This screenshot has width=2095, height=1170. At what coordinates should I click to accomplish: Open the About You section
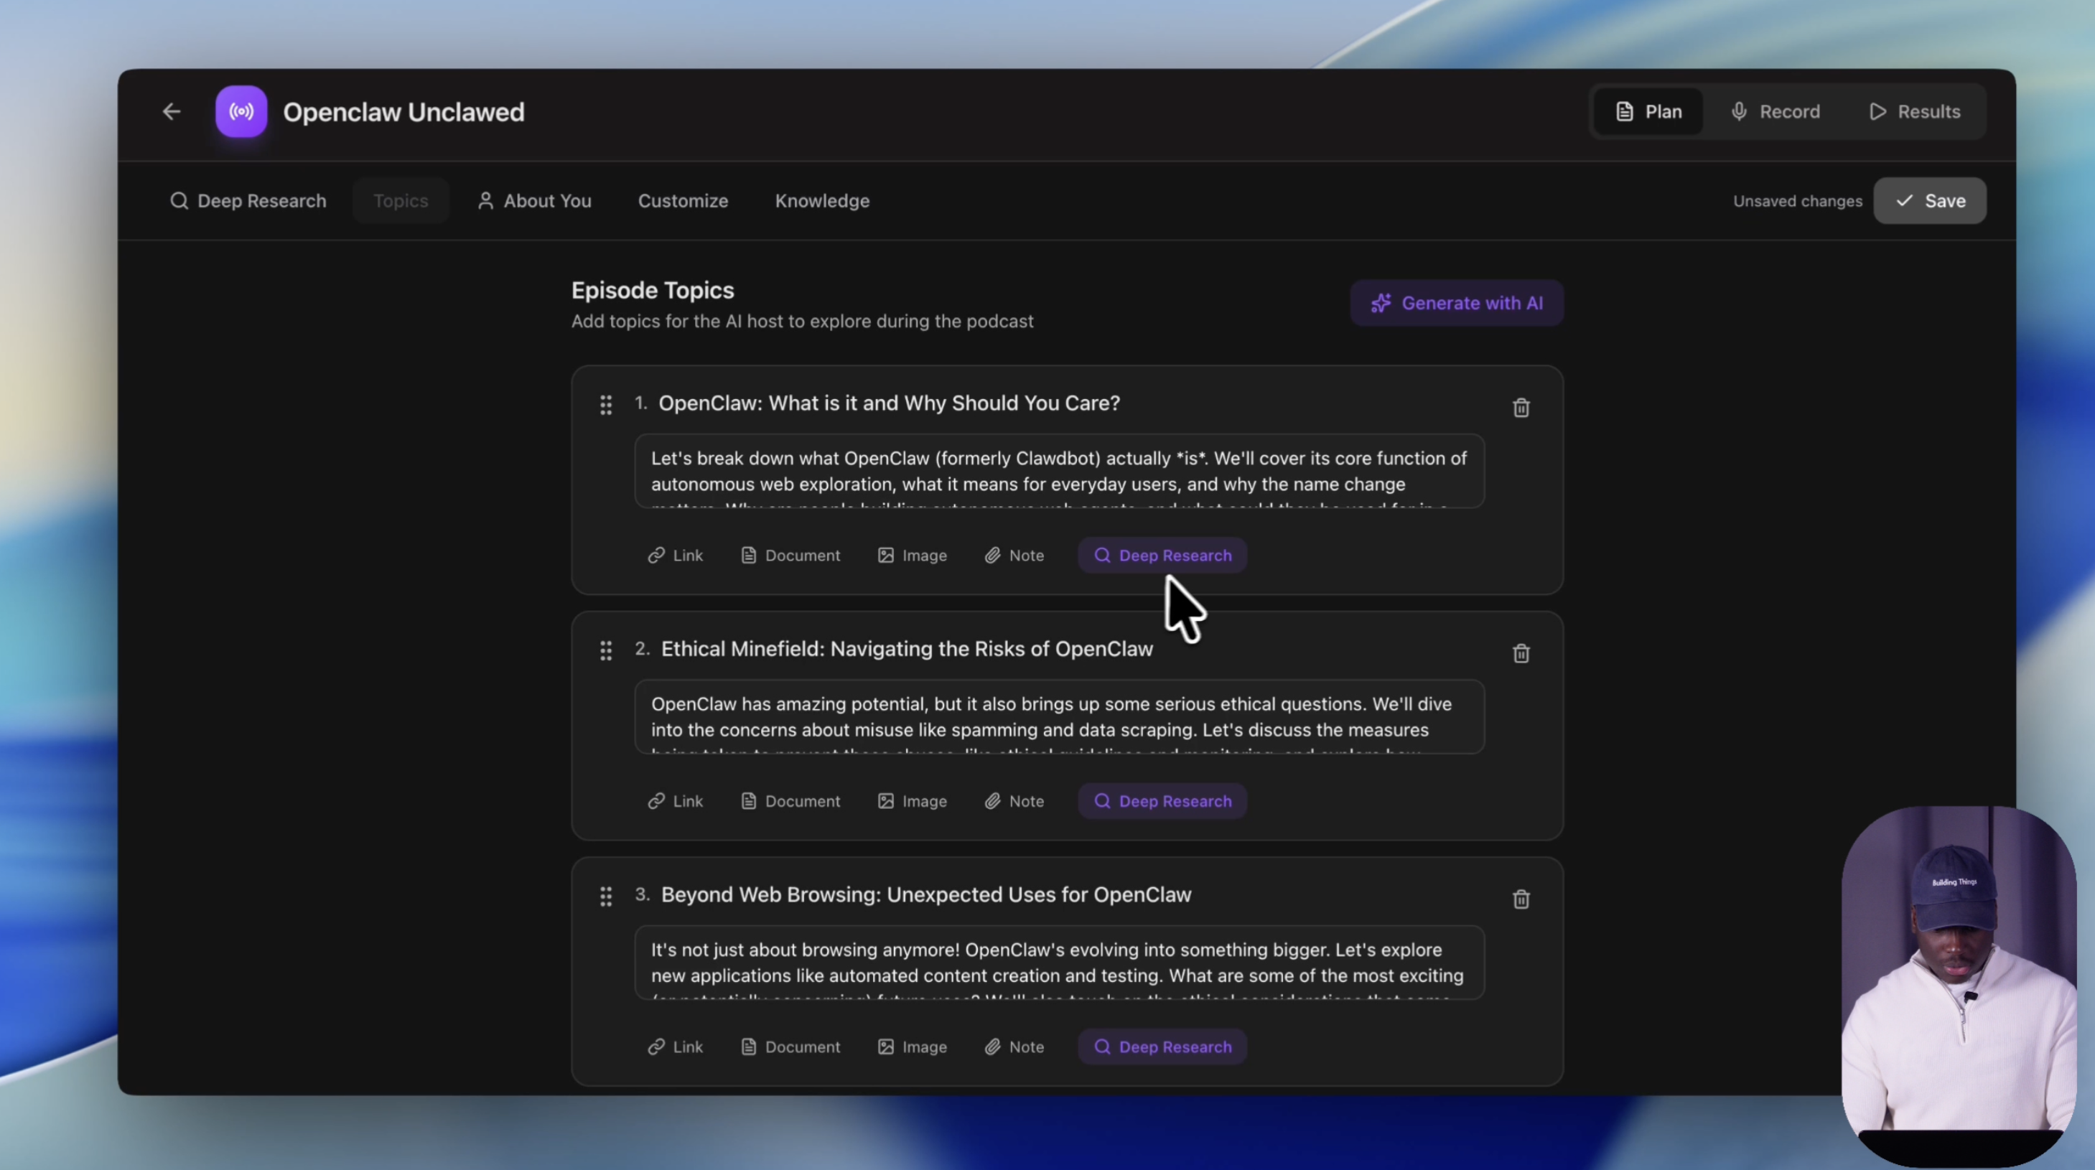(x=534, y=201)
